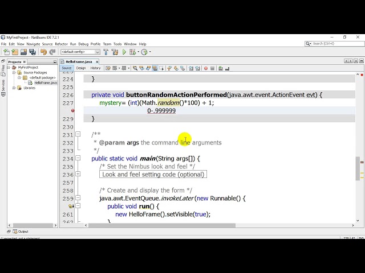Switch editor to History view
The image size is (365, 273).
click(x=95, y=68)
